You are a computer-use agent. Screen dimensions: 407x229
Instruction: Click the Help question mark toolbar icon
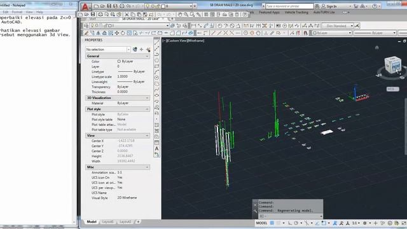point(244,15)
